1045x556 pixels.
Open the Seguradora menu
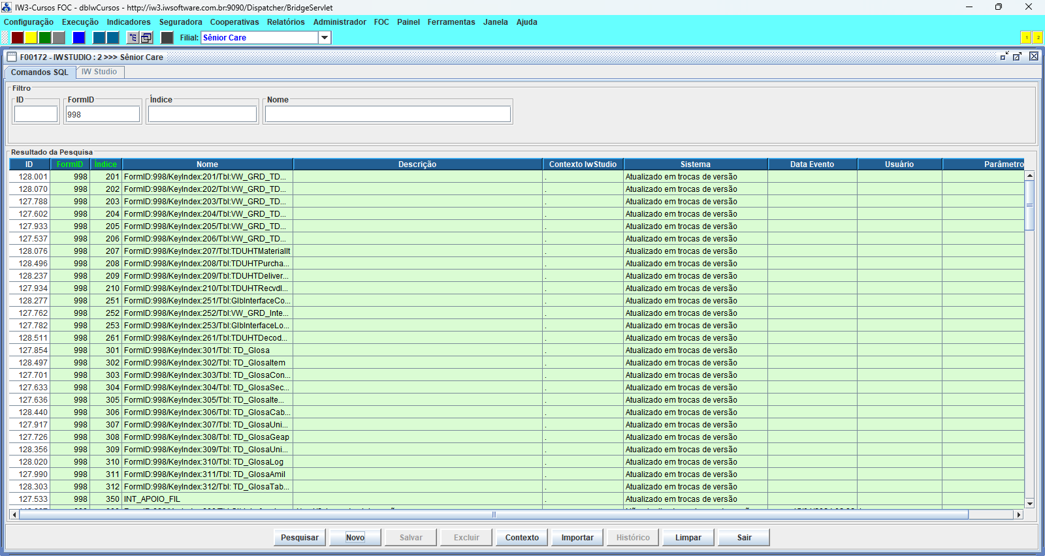tap(180, 22)
